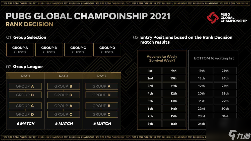Choose the GROUP C 8 TEAMS box
The height and width of the screenshot is (141, 251).
coord(78,50)
